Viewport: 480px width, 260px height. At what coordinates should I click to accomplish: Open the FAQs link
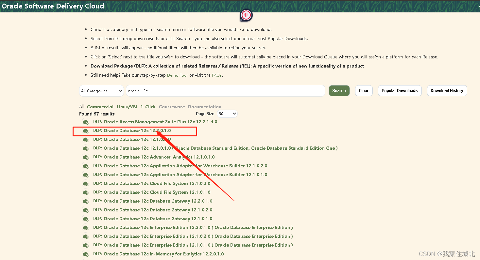[217, 75]
